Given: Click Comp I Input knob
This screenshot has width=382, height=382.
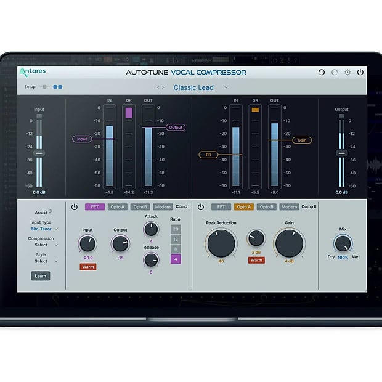Looking at the screenshot, I should tap(87, 244).
